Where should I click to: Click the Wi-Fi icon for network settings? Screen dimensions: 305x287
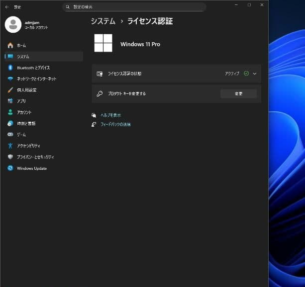point(10,78)
